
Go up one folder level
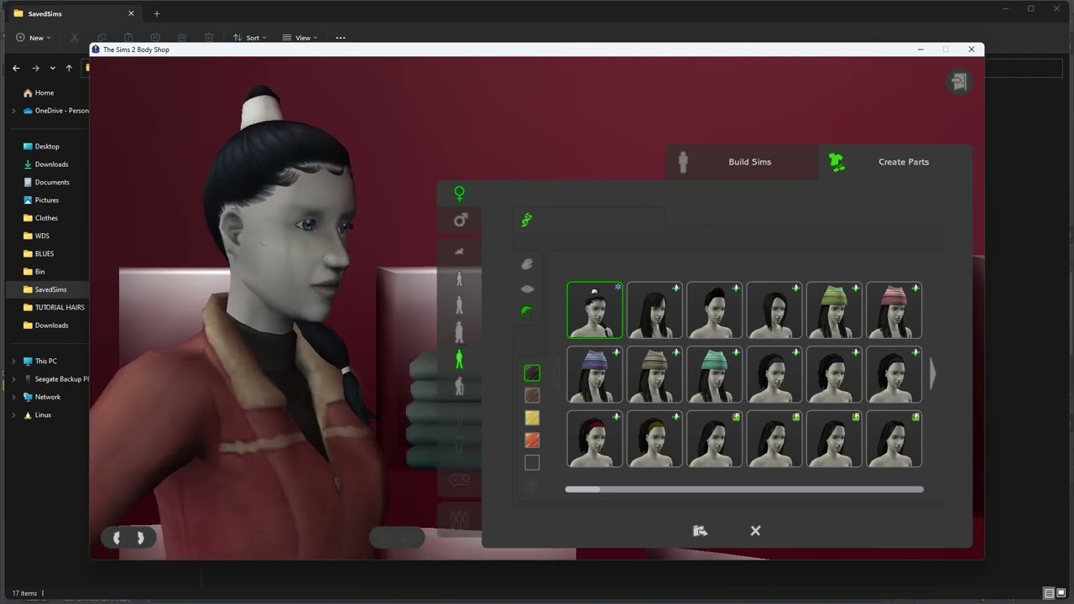(69, 68)
